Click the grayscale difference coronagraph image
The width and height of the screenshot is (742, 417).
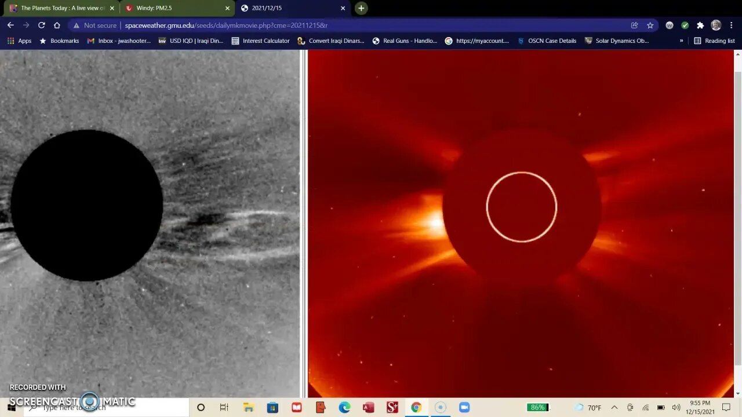tap(150, 224)
